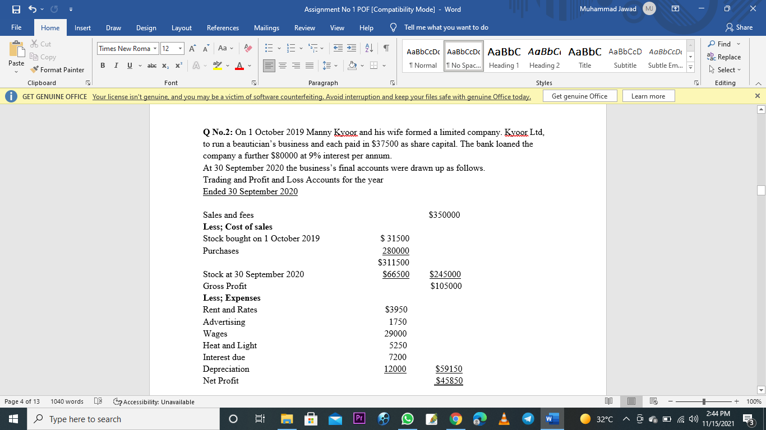
Task: Click the Get genuine Office button
Action: [x=580, y=95]
